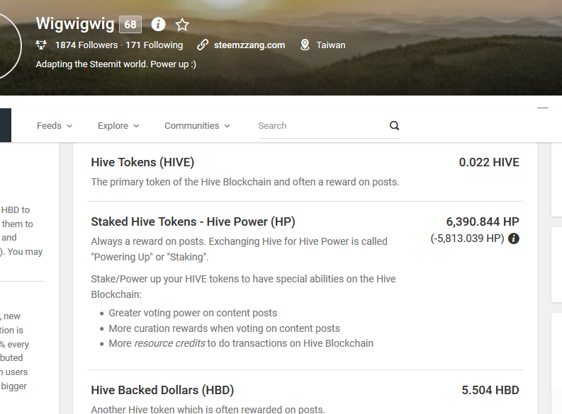
Task: Click the info icon next to Wigwigwig
Action: (x=158, y=24)
